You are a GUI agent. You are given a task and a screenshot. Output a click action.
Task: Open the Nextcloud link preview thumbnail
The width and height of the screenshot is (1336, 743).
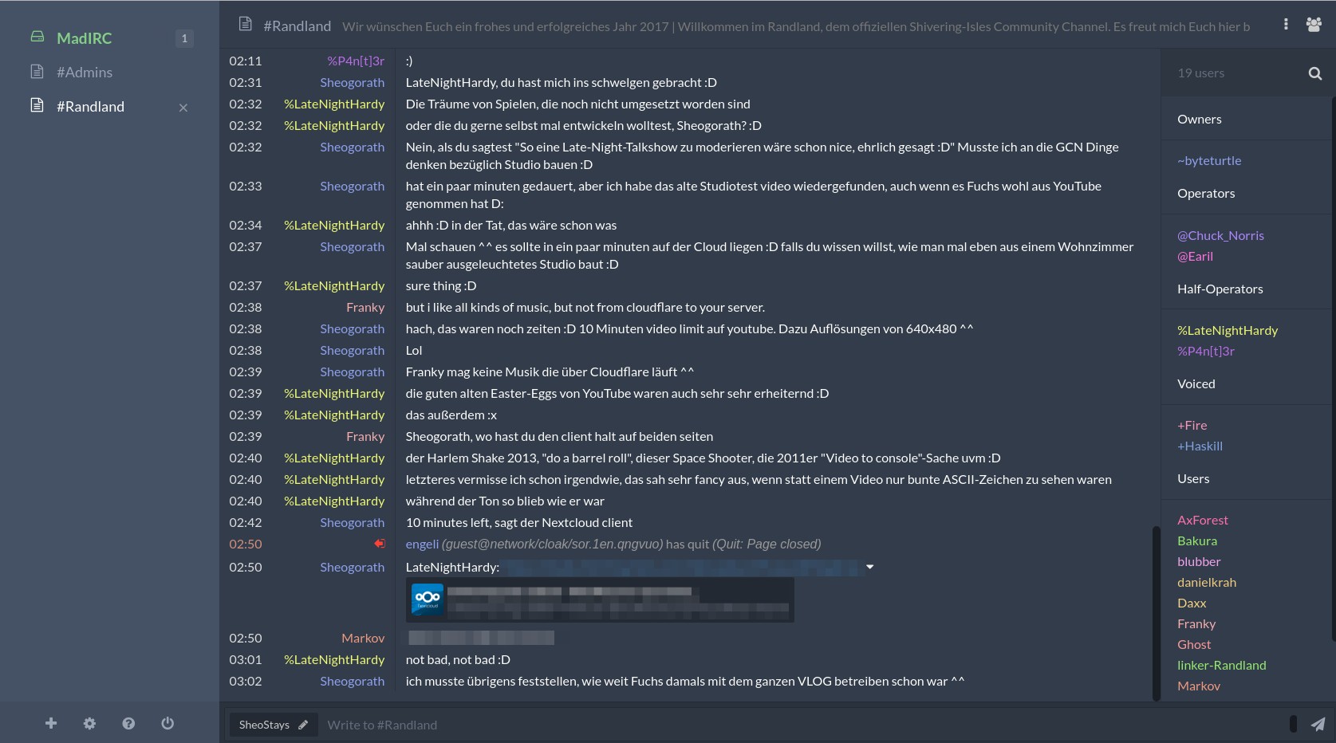(x=428, y=599)
